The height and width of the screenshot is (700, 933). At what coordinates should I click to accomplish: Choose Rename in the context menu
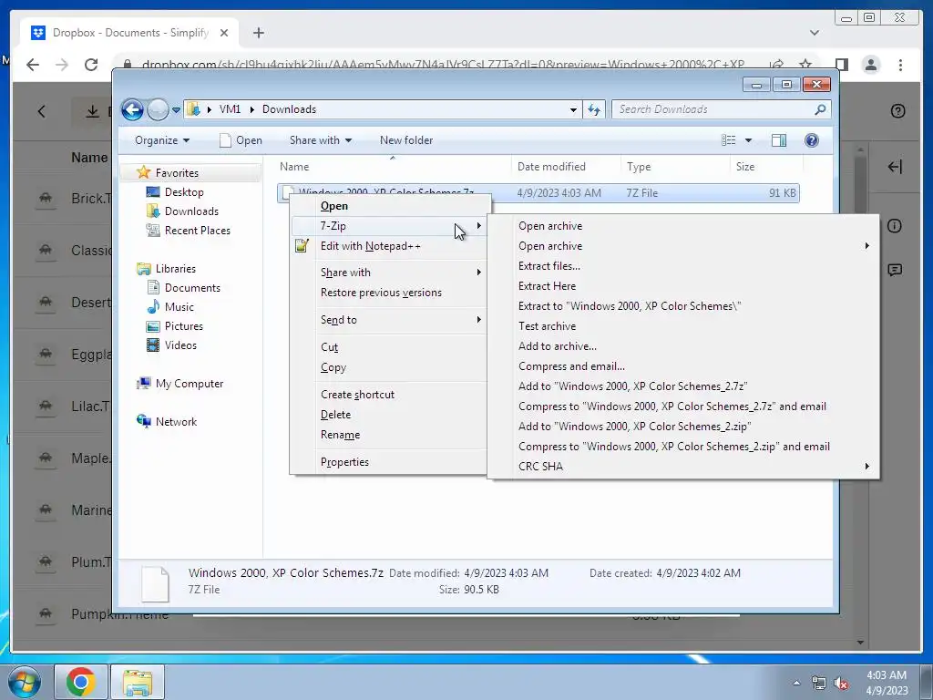tap(388, 435)
